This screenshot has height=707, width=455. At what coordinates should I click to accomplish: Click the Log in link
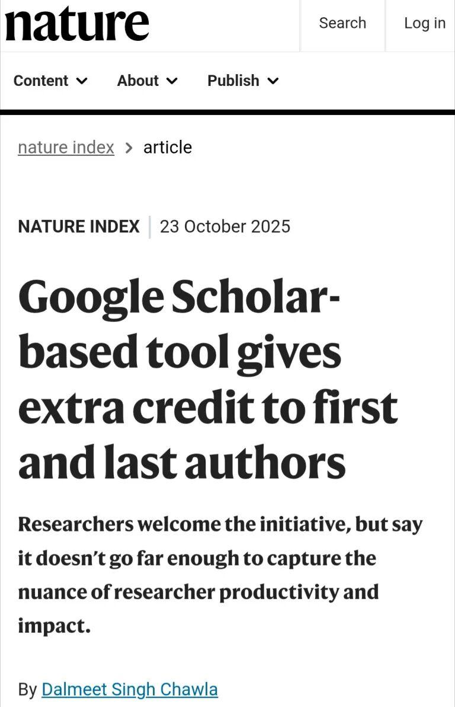424,23
